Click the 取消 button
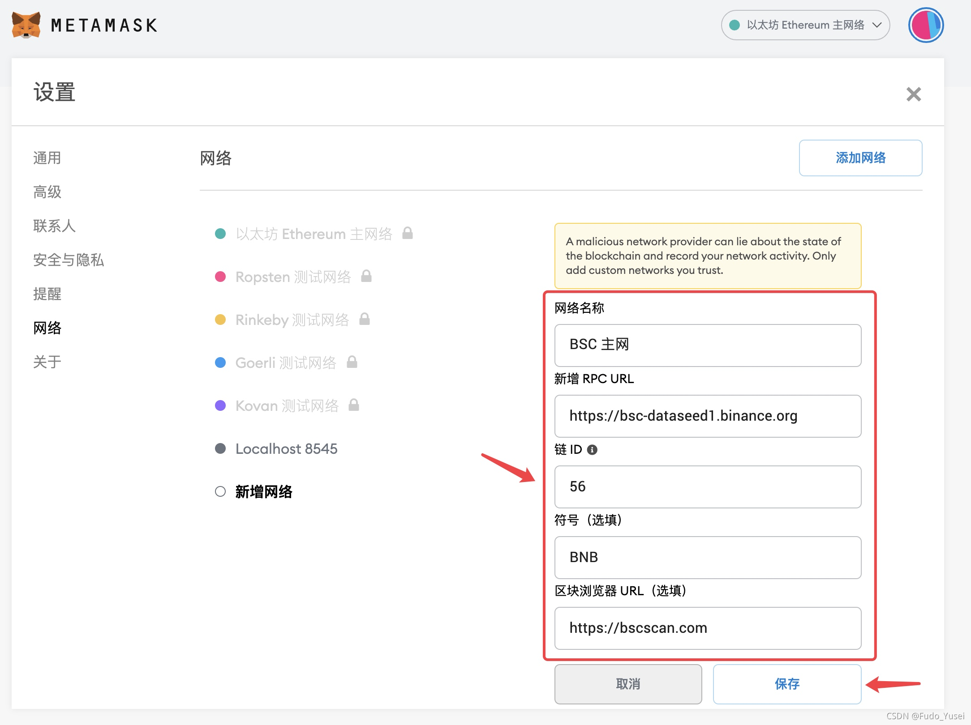Viewport: 971px width, 725px height. click(628, 684)
